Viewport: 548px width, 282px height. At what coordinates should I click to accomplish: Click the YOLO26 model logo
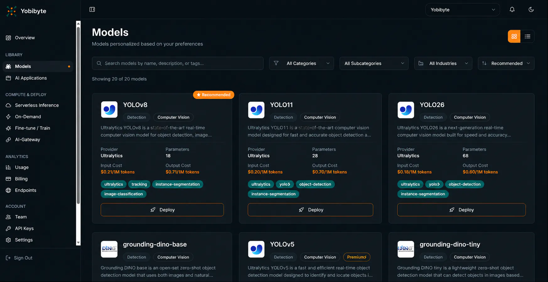pyautogui.click(x=406, y=110)
